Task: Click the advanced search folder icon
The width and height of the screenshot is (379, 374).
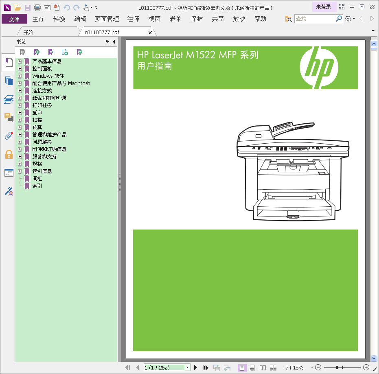Action: point(288,19)
